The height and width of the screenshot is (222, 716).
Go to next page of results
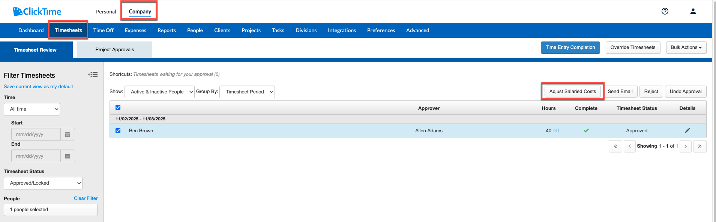(686, 146)
